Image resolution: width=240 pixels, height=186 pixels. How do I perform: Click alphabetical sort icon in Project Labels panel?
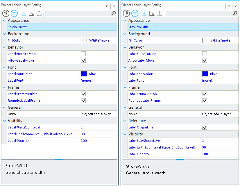pyautogui.click(x=6, y=13)
